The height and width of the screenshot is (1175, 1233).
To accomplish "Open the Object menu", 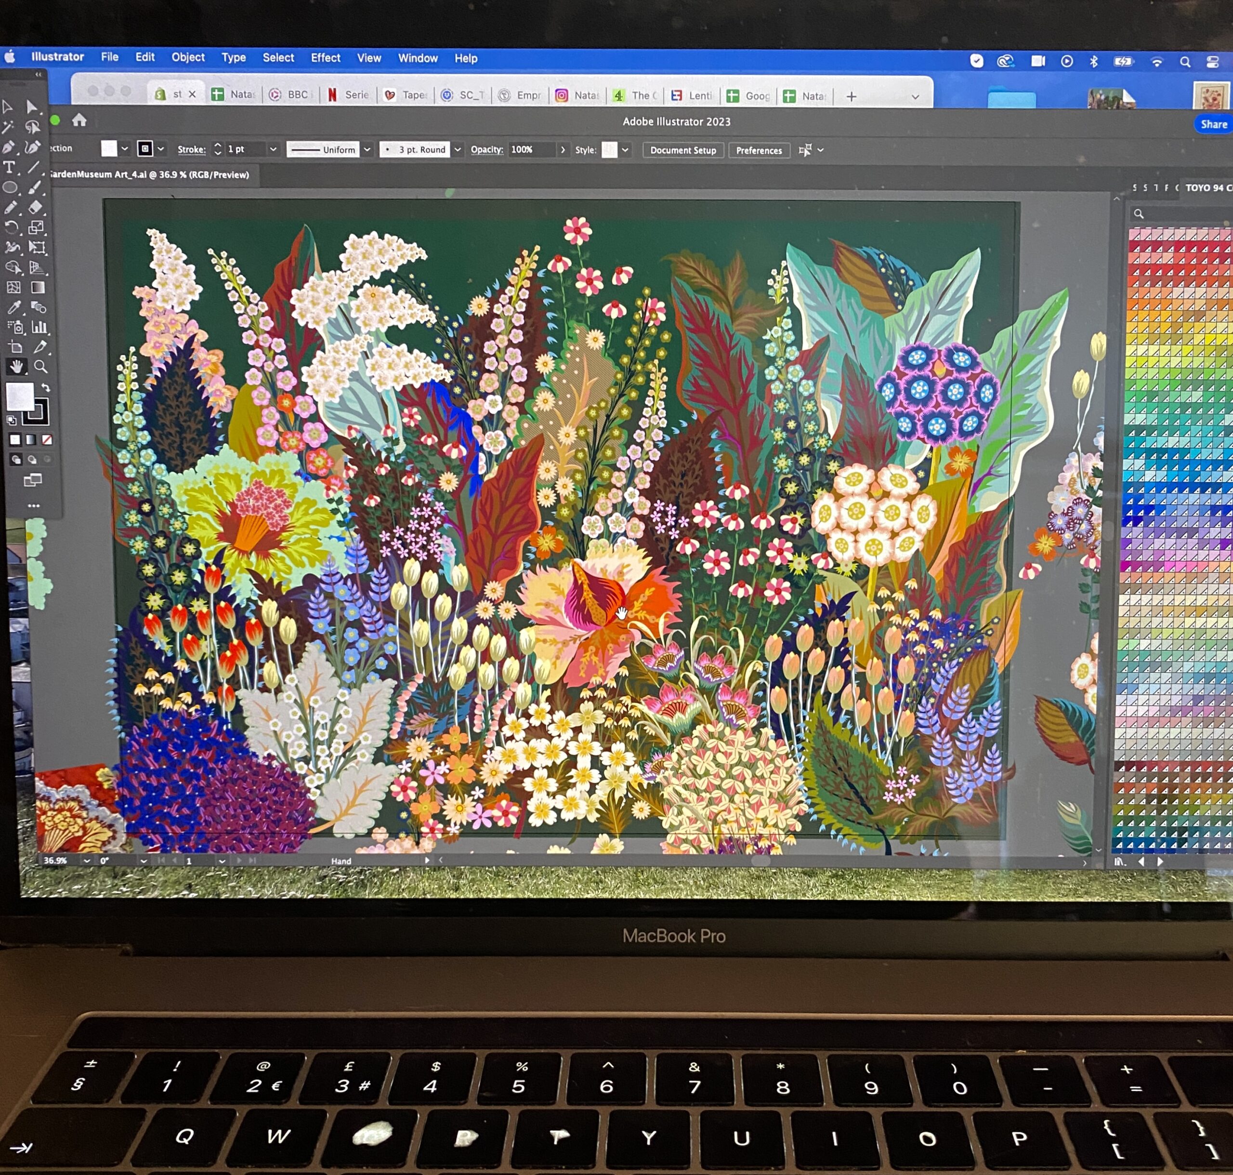I will [x=188, y=57].
